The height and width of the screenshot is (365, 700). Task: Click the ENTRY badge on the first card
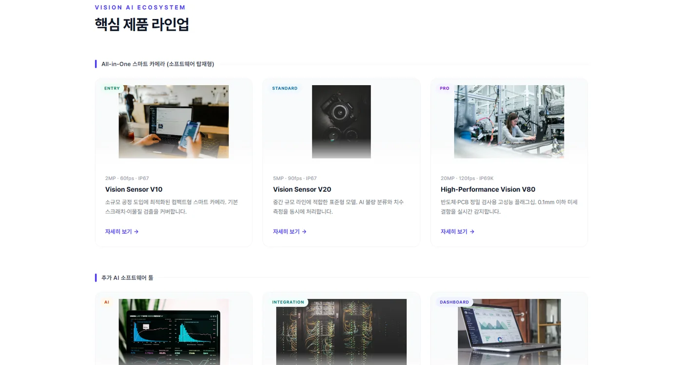pyautogui.click(x=112, y=89)
